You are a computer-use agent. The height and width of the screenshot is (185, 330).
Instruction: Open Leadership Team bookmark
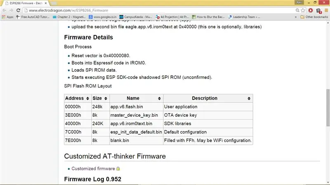[x=244, y=17]
